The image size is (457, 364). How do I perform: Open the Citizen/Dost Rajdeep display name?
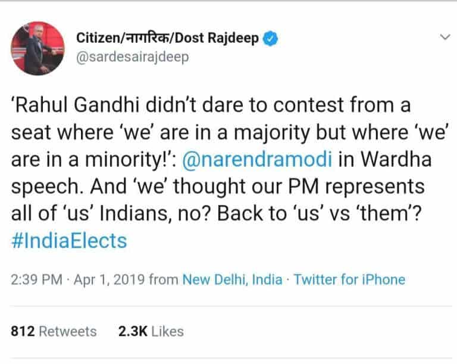[168, 38]
